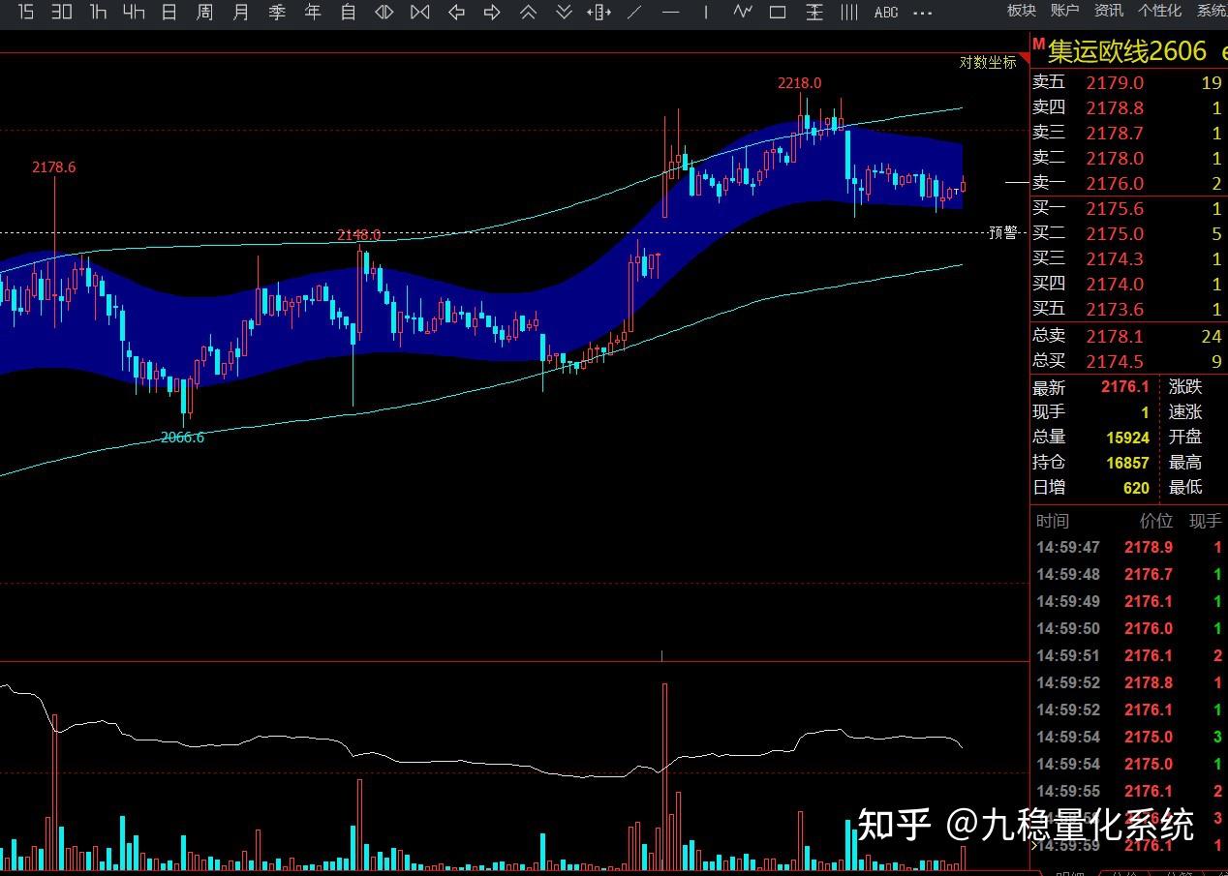Click the red M icon beside 集运欧线2606

(x=1038, y=45)
